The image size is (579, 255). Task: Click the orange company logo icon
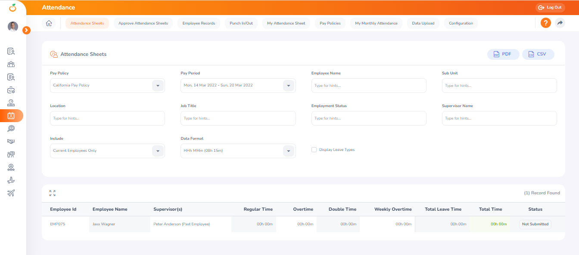point(12,7)
